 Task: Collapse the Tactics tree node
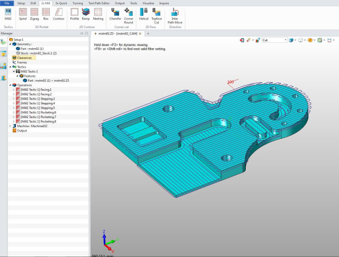click(x=10, y=67)
